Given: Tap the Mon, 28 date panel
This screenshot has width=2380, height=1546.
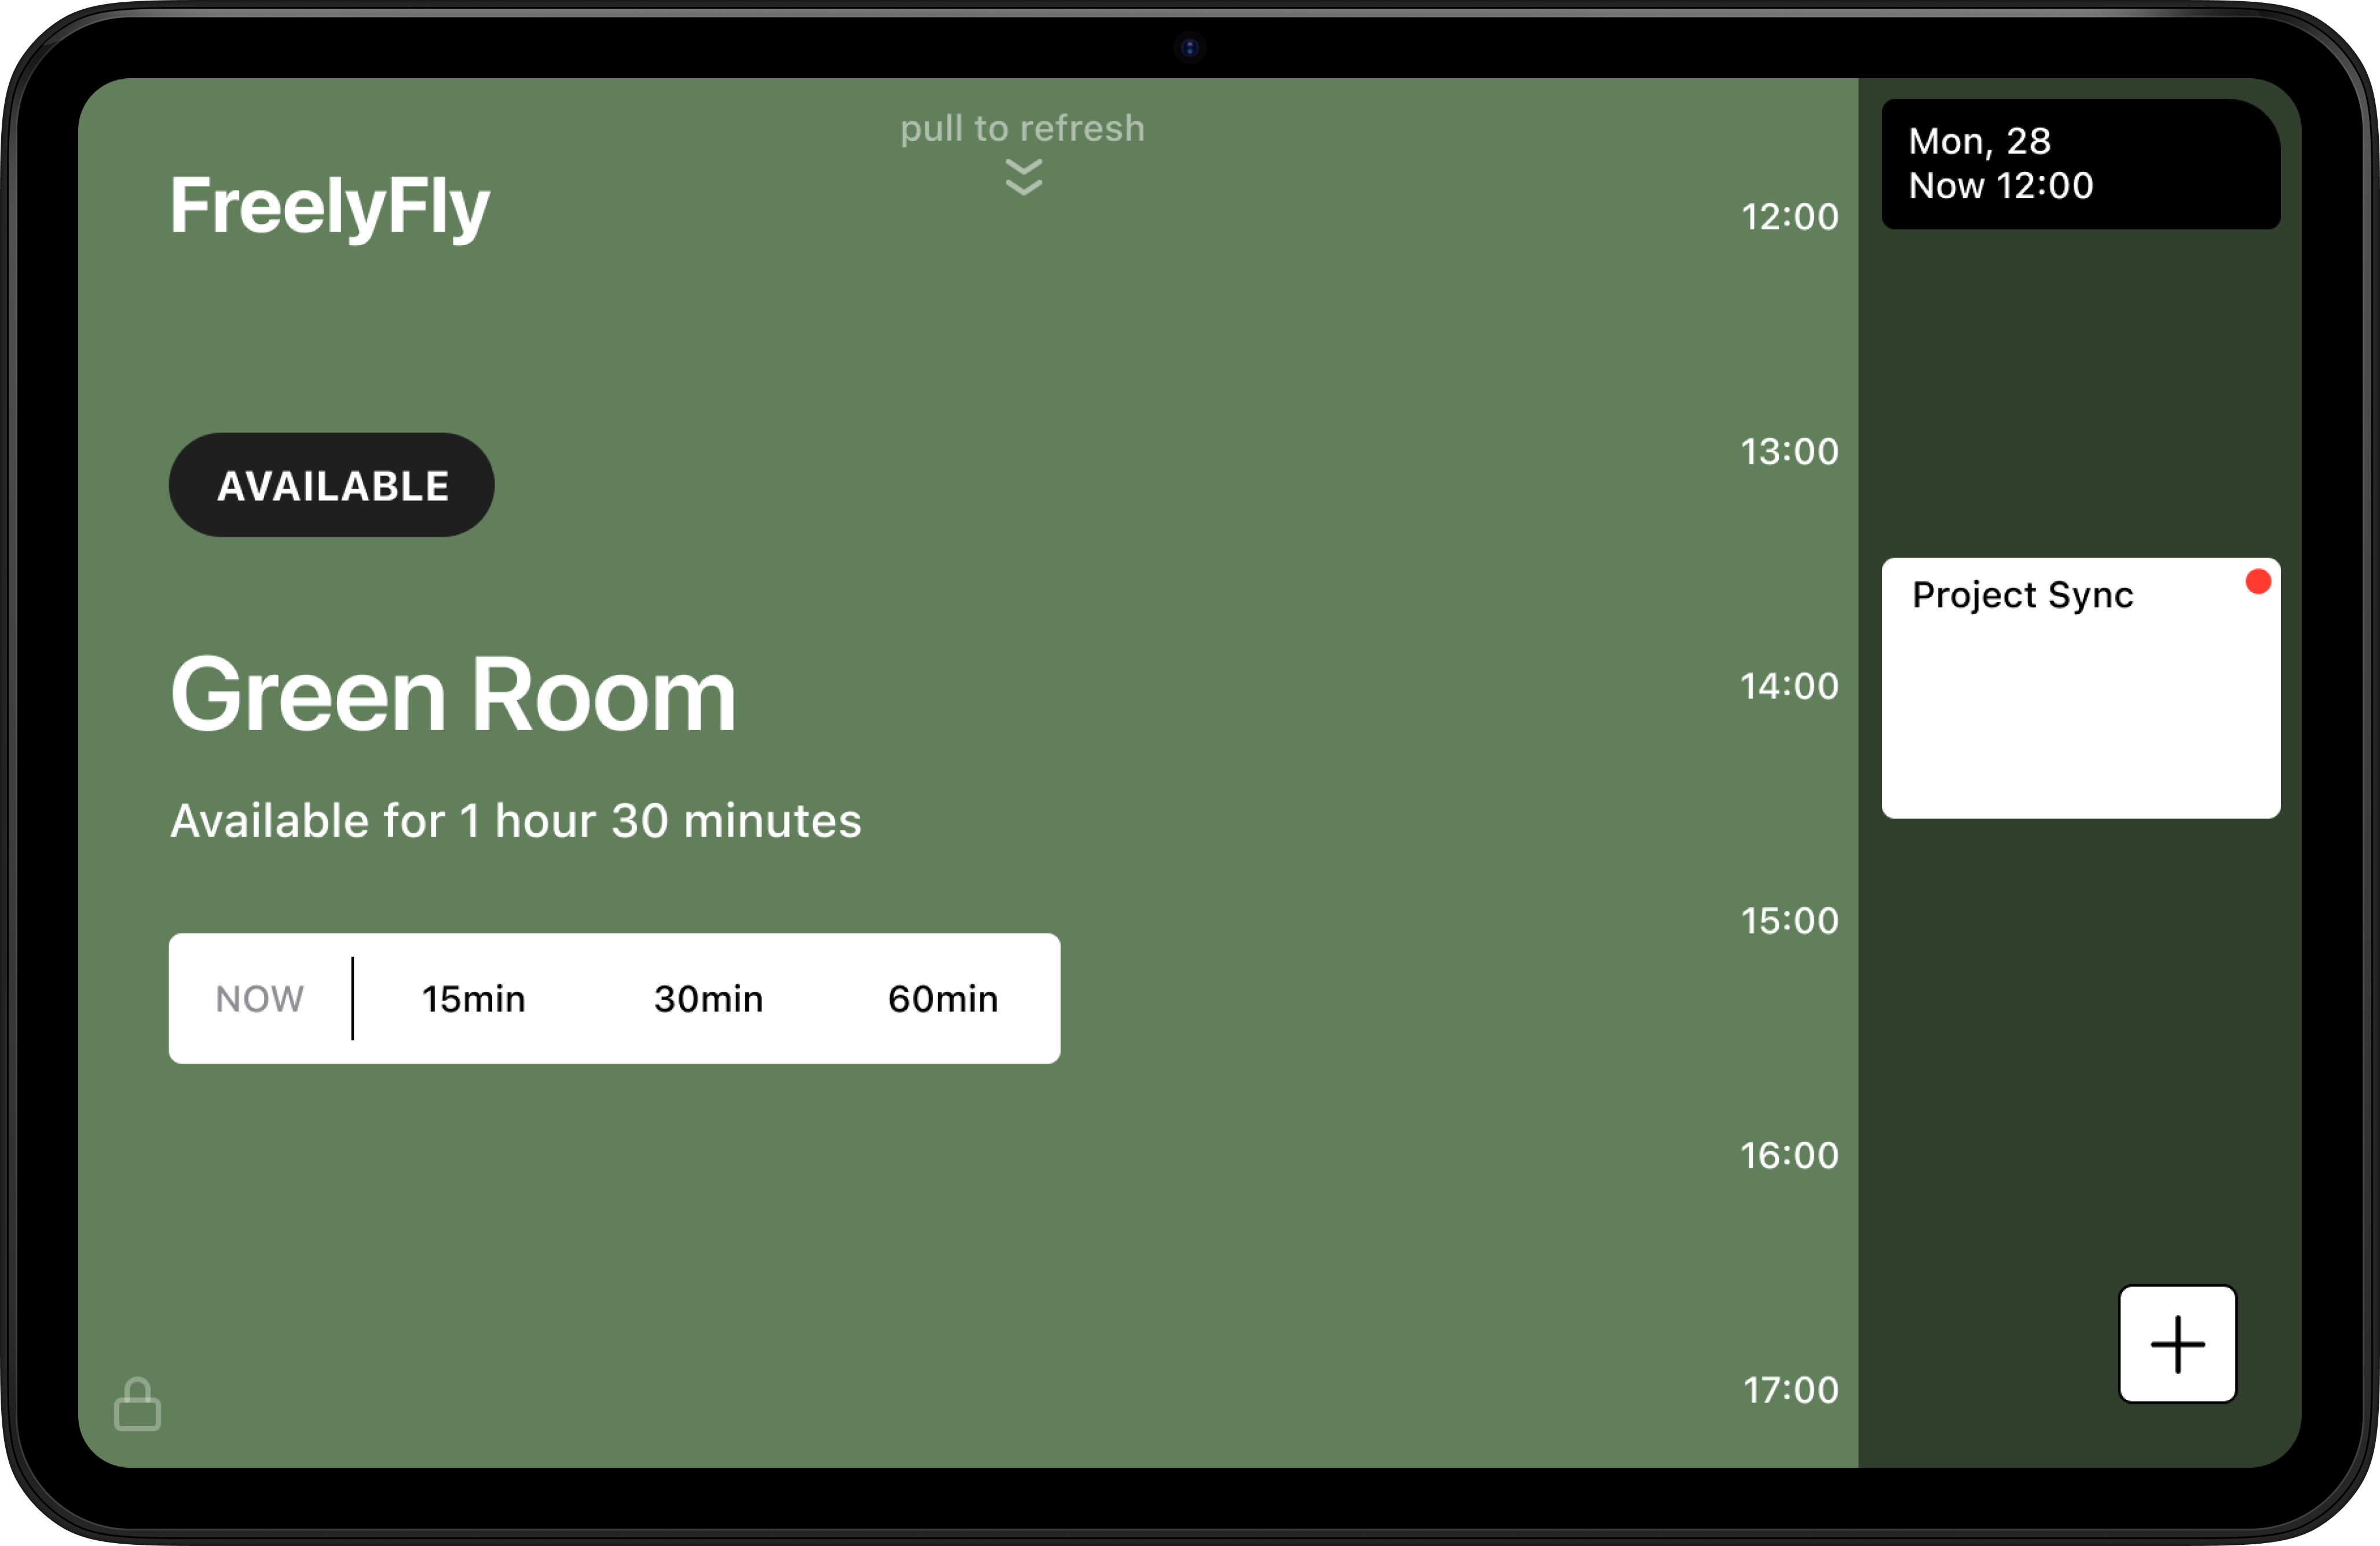Looking at the screenshot, I should tap(2080, 164).
